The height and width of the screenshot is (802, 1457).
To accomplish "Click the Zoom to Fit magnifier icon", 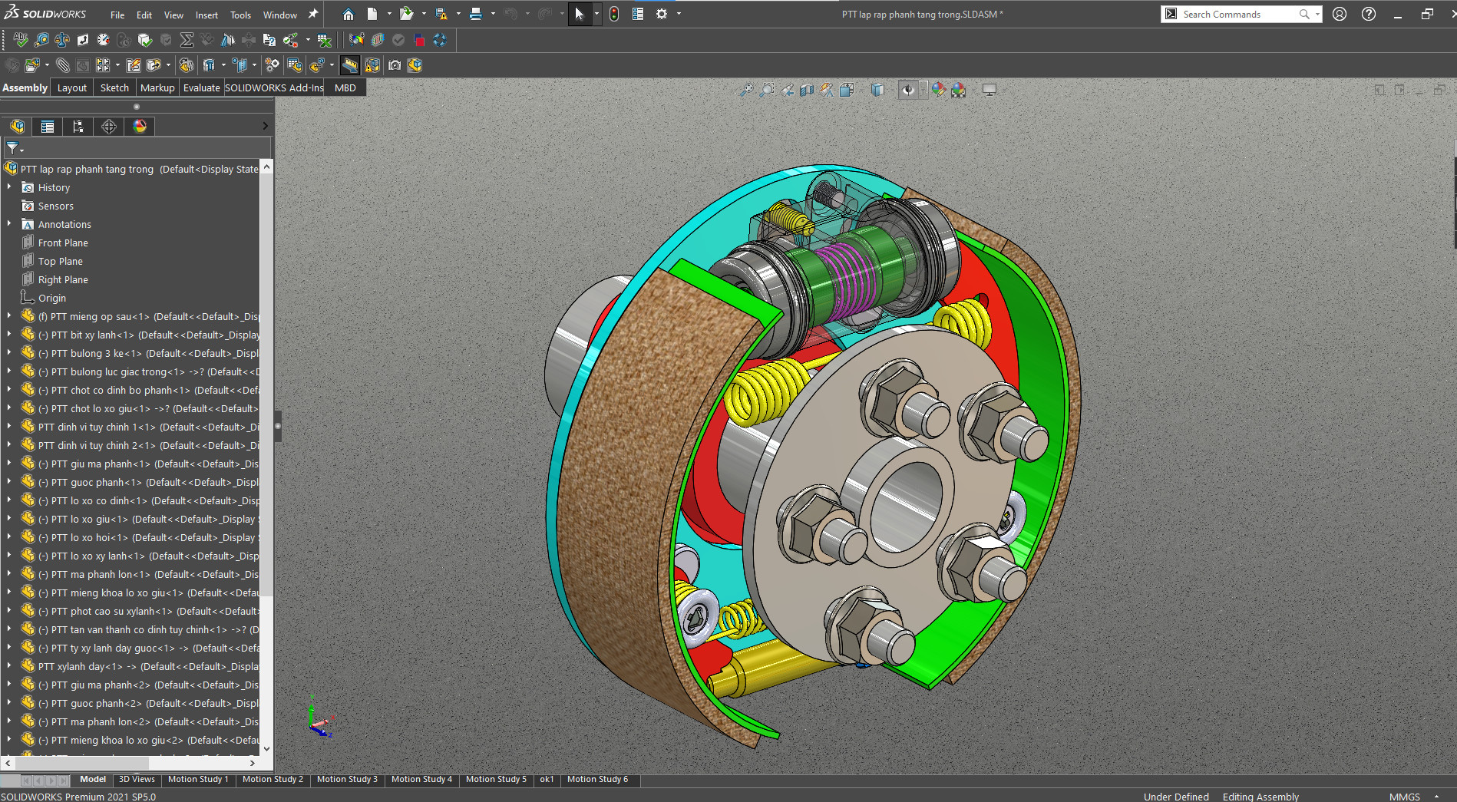I will pos(745,90).
